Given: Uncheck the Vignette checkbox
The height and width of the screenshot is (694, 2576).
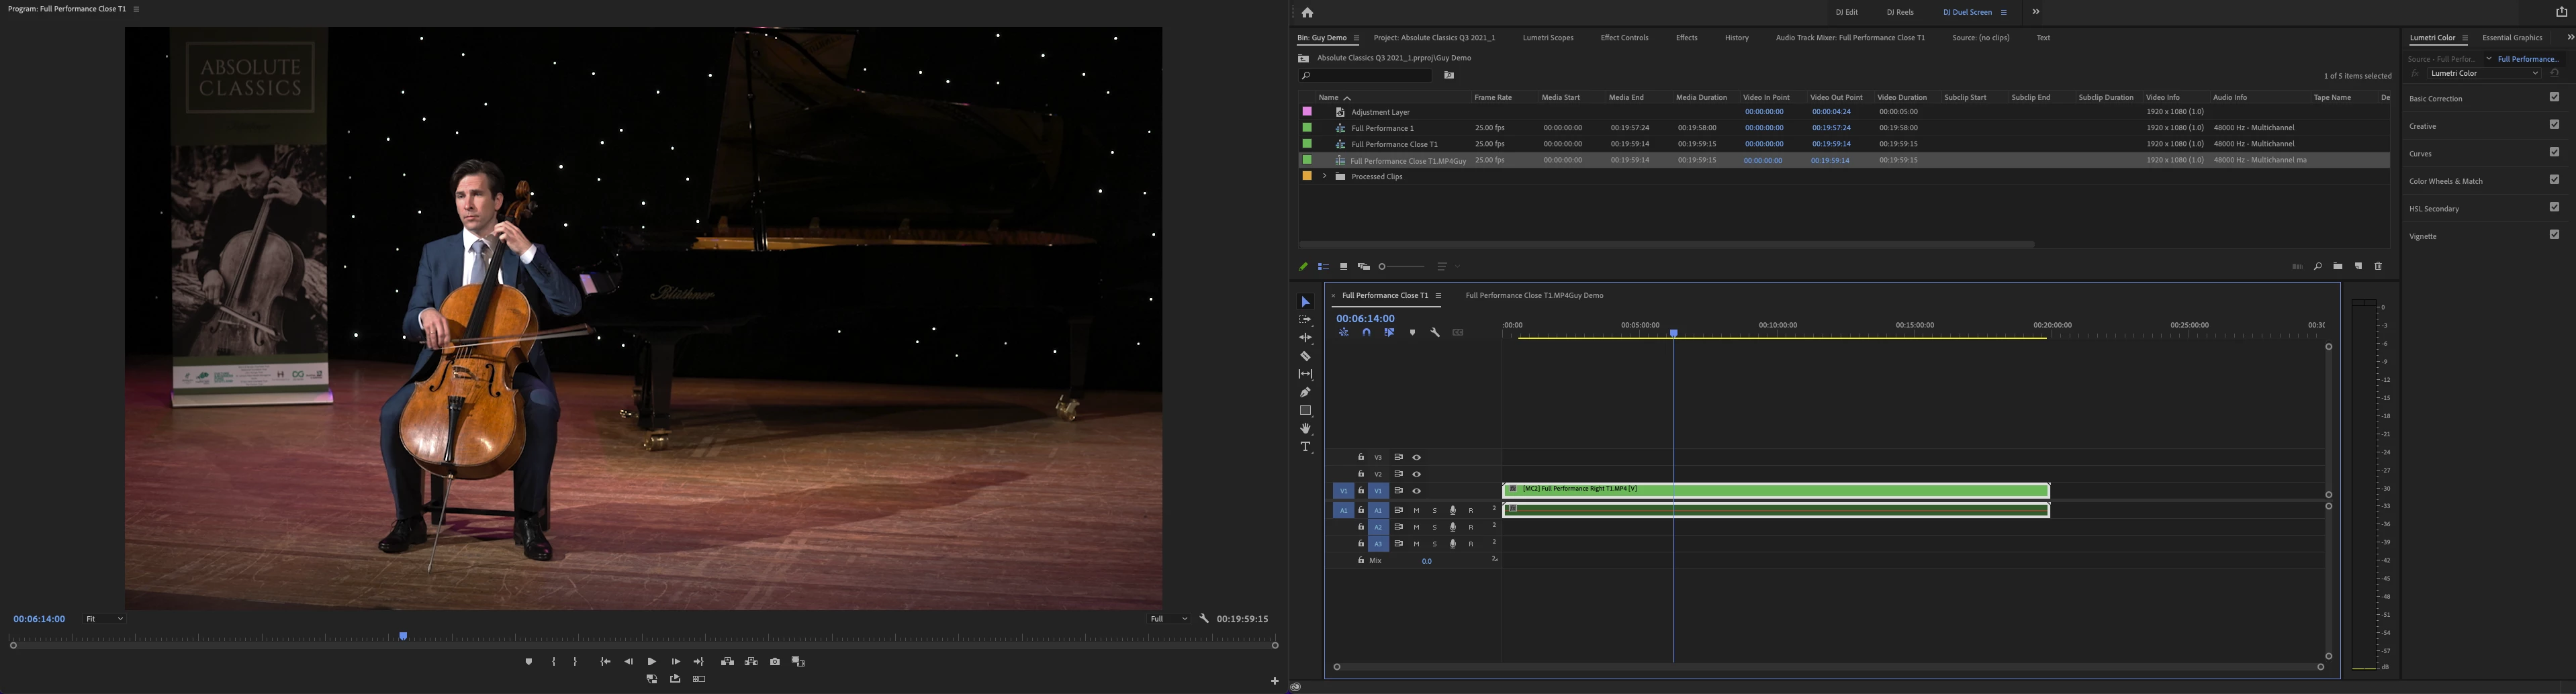Looking at the screenshot, I should click(2554, 235).
